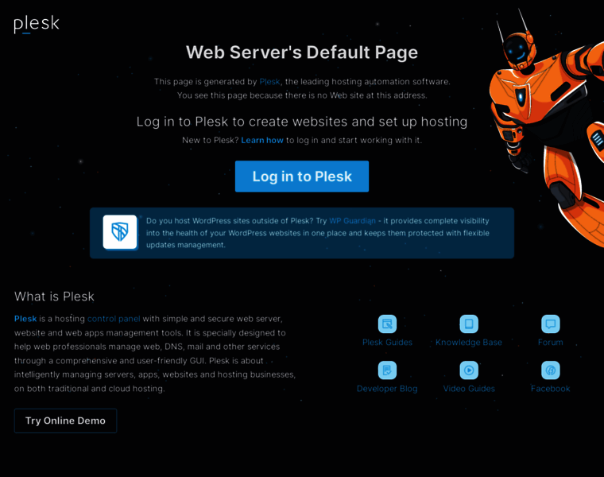The width and height of the screenshot is (604, 477).
Task: Click the Video Guides play icon
Action: click(x=469, y=370)
